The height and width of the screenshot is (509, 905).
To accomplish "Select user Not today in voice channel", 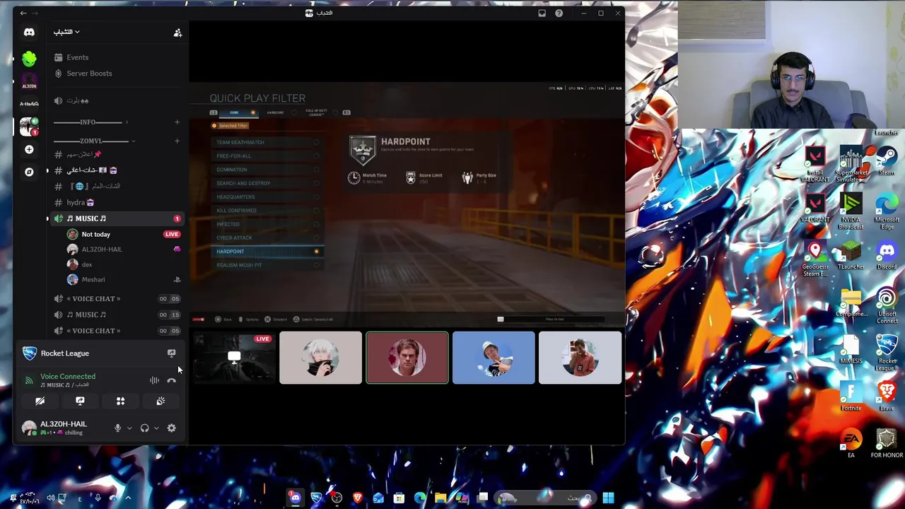I will point(95,234).
